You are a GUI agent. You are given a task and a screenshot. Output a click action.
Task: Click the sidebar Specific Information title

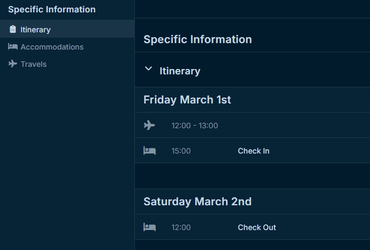point(52,9)
